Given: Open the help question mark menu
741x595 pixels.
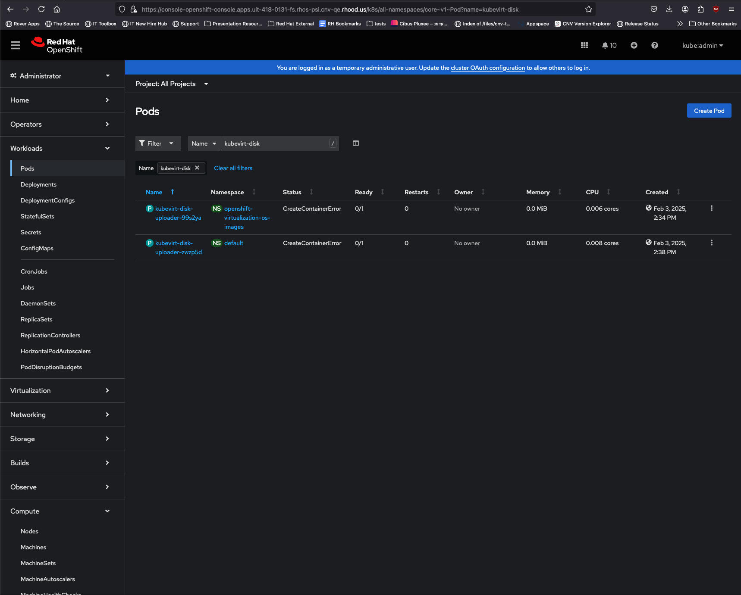Looking at the screenshot, I should (x=654, y=45).
